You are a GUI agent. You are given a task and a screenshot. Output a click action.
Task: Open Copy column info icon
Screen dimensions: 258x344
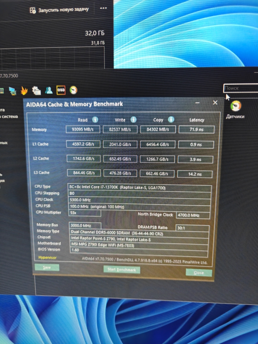click(x=171, y=119)
